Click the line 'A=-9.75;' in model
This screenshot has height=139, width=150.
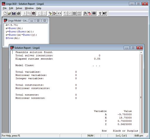pyautogui.click(x=12, y=25)
